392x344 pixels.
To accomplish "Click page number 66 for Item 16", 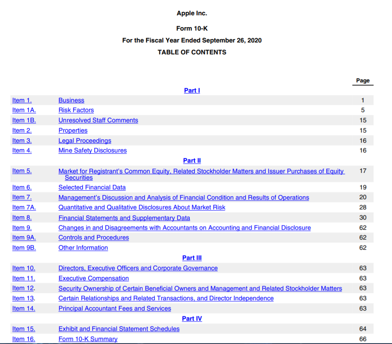I will pyautogui.click(x=363, y=339).
